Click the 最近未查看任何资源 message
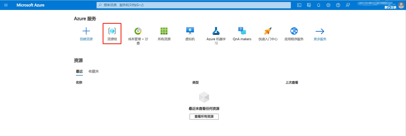The height and width of the screenshot is (136, 406). point(204,109)
